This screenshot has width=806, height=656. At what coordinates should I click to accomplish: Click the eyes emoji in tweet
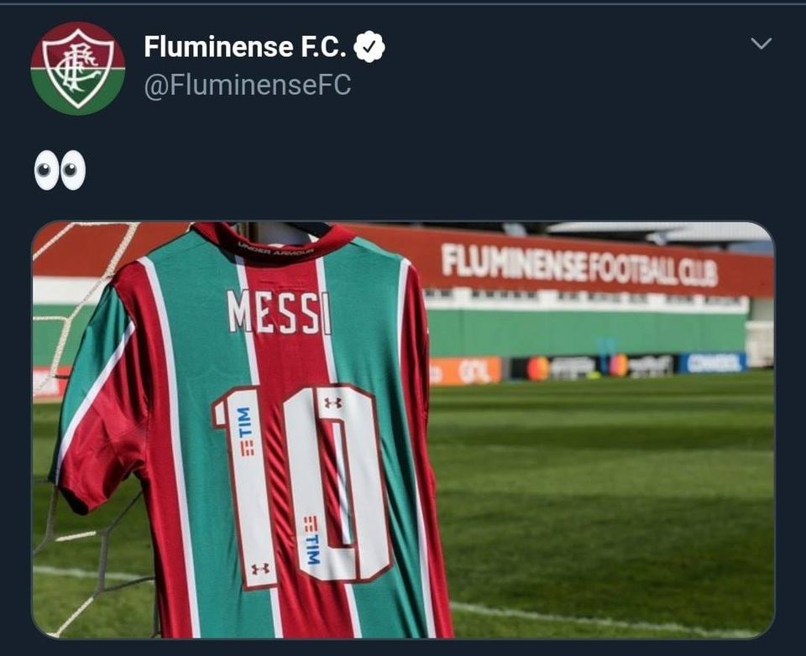(x=60, y=170)
